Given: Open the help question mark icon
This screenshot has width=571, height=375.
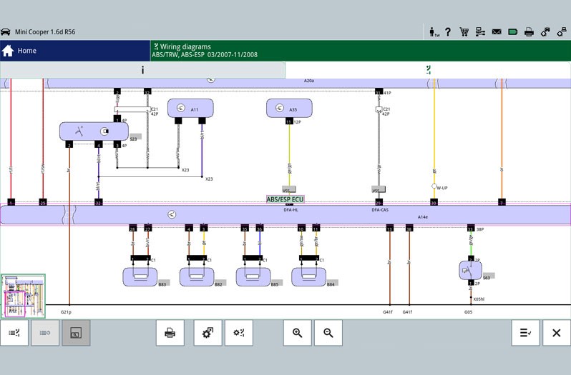Looking at the screenshot, I should pos(448,32).
